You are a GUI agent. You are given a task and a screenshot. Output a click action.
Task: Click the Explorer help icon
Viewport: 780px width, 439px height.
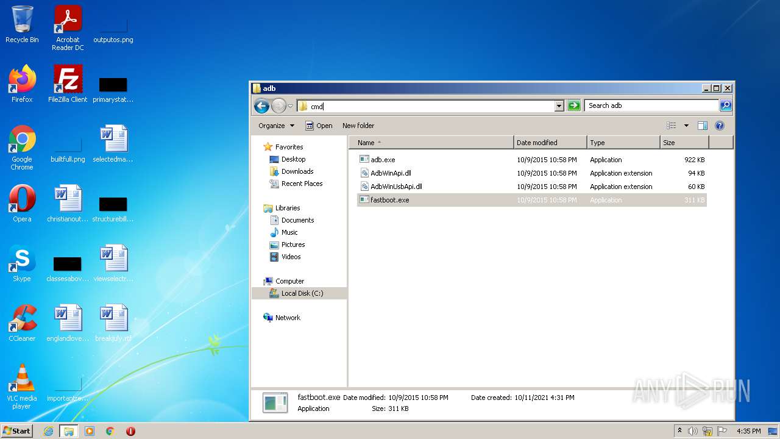click(720, 126)
